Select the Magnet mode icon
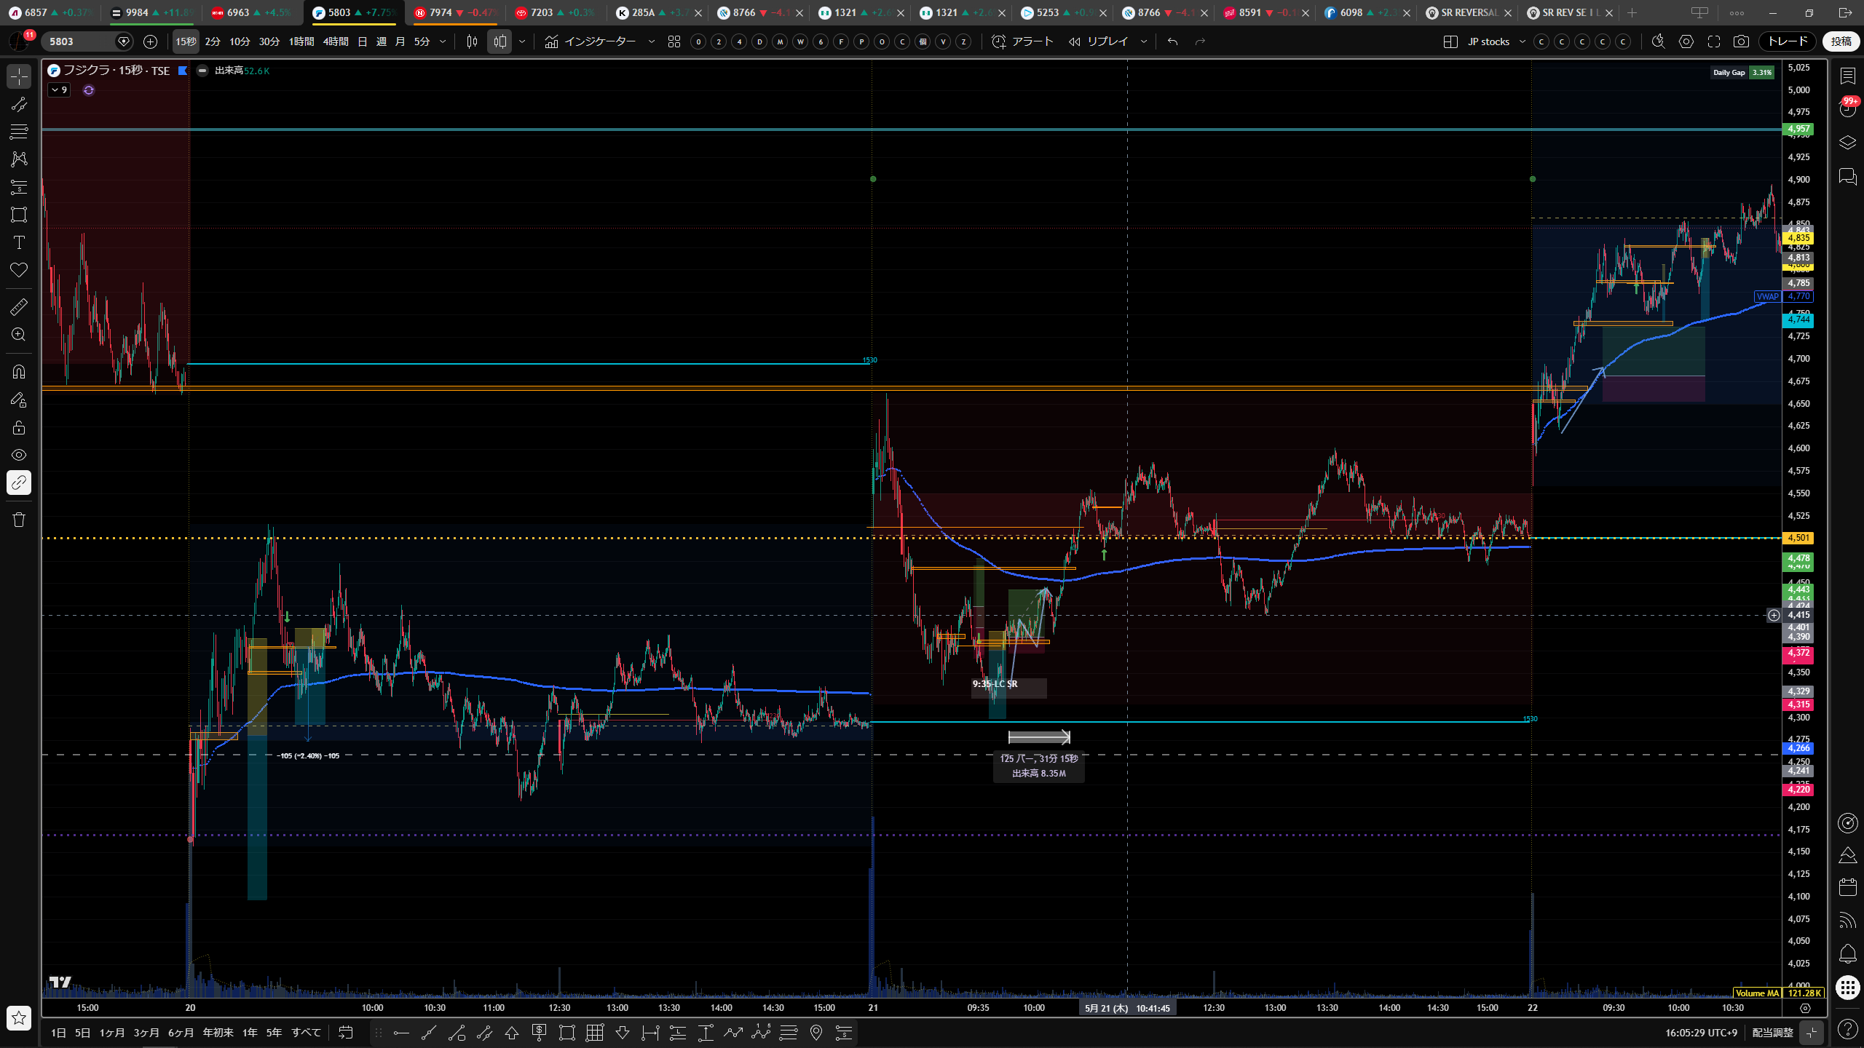Screen dimensions: 1864x1048 [19, 372]
